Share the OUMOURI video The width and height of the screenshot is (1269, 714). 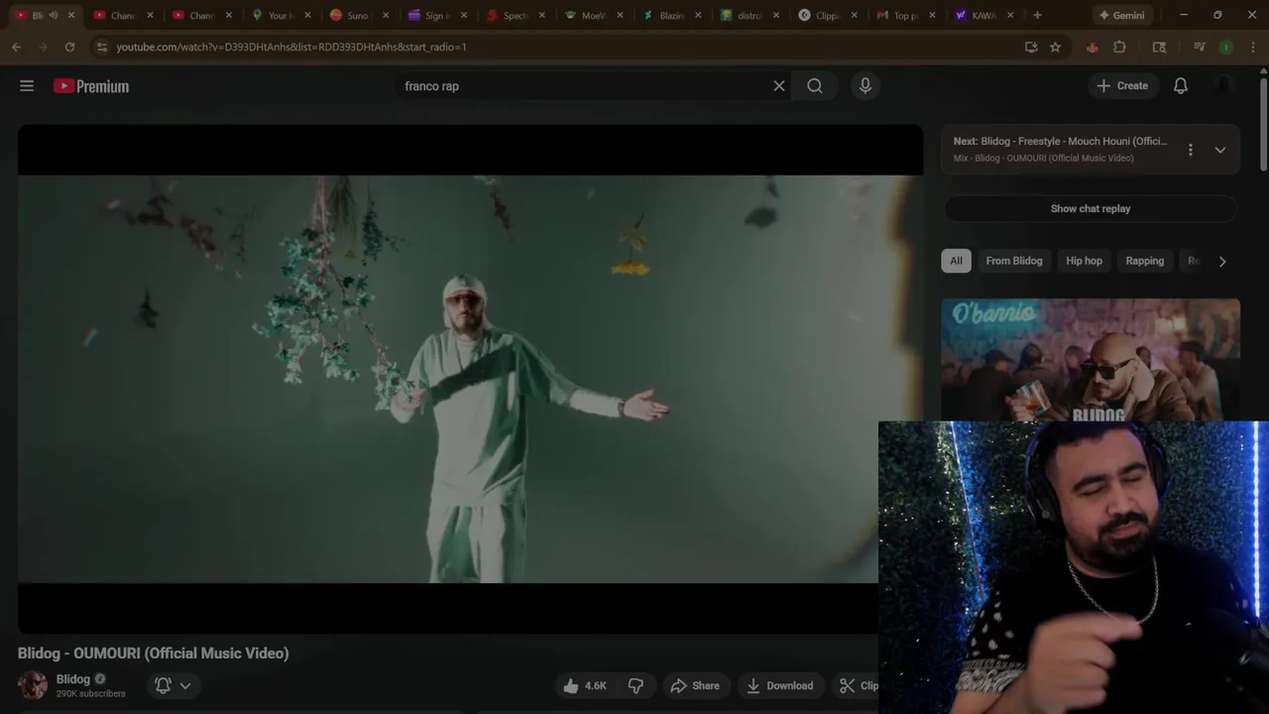[x=695, y=686]
